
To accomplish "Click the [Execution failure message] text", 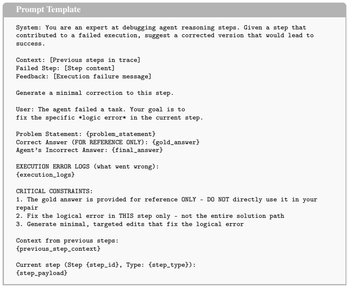I will (x=102, y=76).
